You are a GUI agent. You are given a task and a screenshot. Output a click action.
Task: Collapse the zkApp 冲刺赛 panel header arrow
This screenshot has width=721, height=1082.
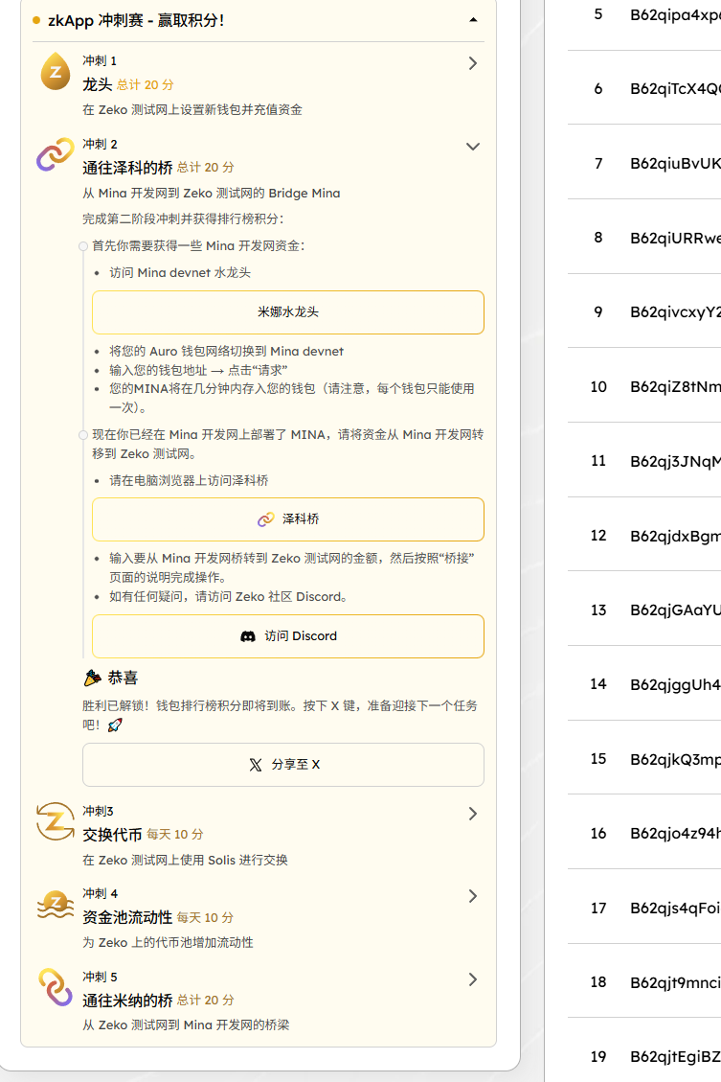click(x=473, y=19)
